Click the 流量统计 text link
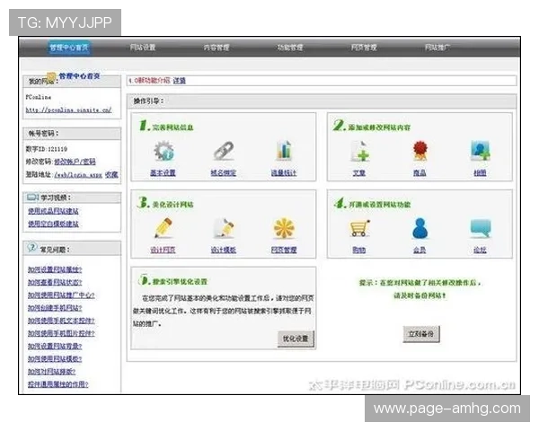The height and width of the screenshot is (431, 539). pos(284,173)
